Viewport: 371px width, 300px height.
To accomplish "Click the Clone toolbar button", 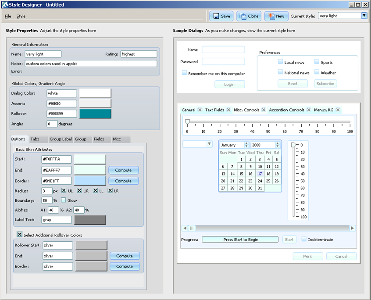I will [x=249, y=16].
